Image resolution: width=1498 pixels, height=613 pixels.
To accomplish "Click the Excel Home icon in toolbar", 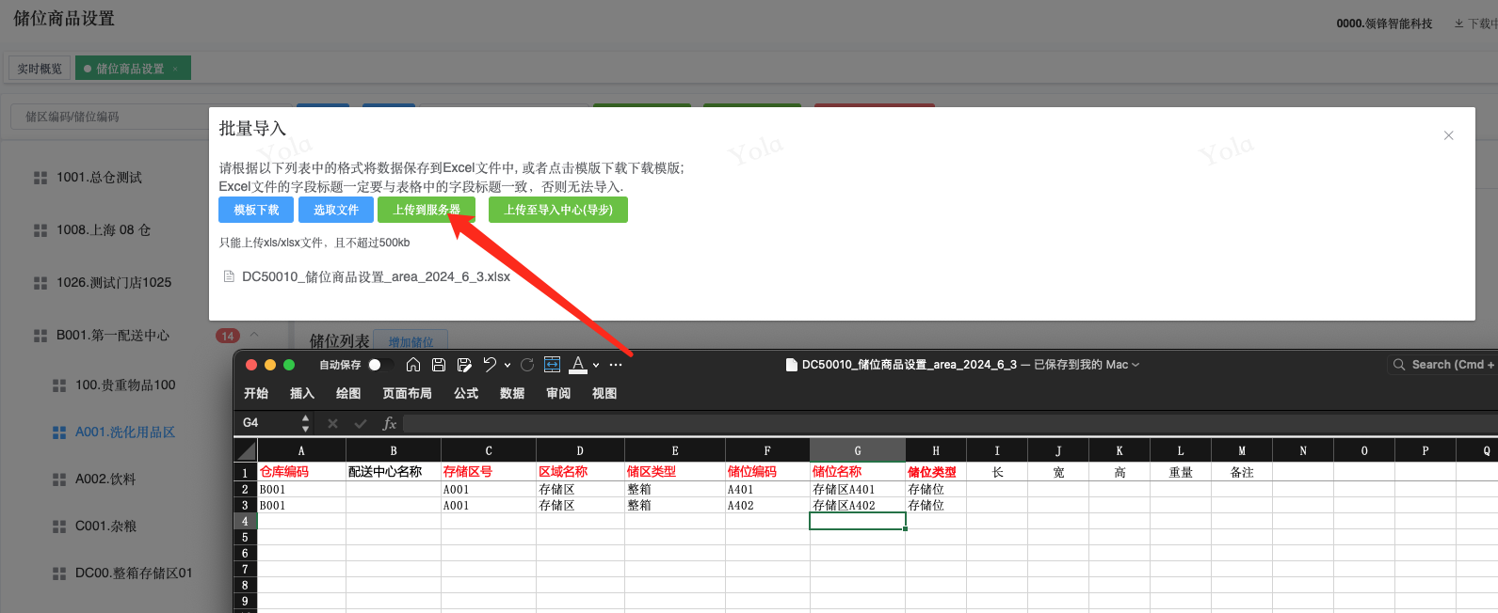I will 413,365.
